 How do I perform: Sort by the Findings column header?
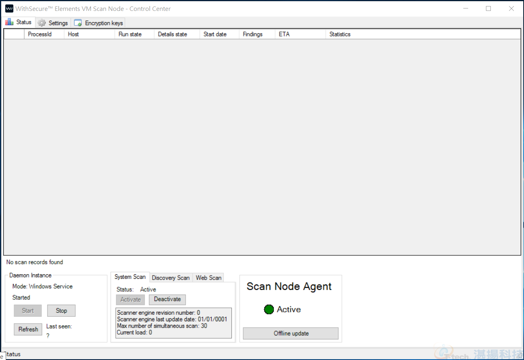click(257, 34)
